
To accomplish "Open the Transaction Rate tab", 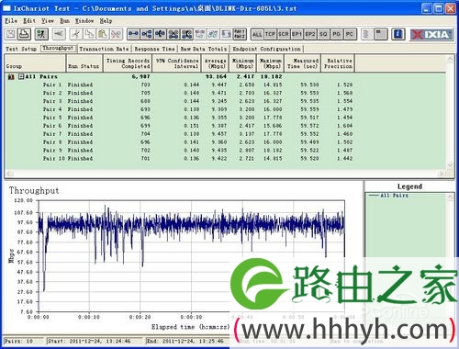I will pyautogui.click(x=104, y=49).
